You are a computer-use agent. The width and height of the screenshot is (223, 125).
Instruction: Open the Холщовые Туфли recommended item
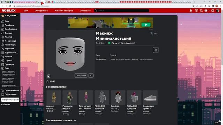[x=150, y=98]
